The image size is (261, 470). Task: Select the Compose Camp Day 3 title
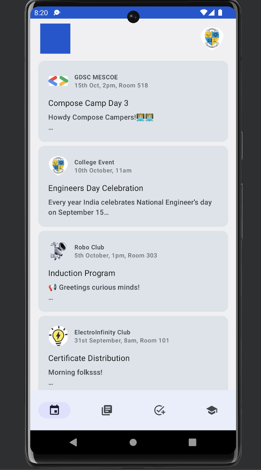88,103
